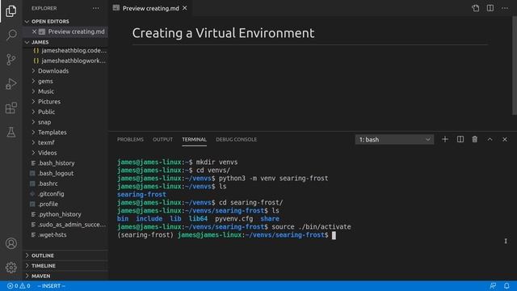Open the Run and Debug view
517x291 pixels.
11,84
